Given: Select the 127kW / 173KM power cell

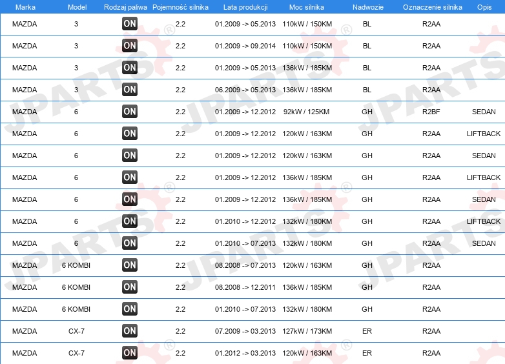Looking at the screenshot, I should (307, 331).
